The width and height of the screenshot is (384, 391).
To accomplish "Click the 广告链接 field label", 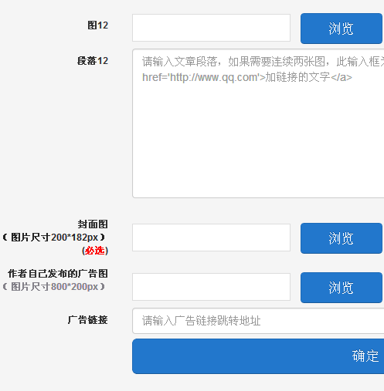I will point(87,320).
